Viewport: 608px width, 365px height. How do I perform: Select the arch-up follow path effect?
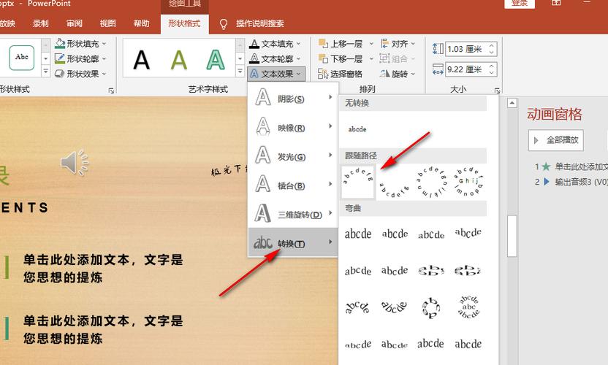(358, 182)
